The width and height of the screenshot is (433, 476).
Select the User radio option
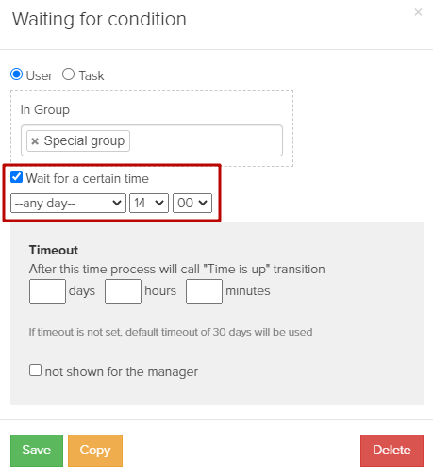pyautogui.click(x=16, y=74)
